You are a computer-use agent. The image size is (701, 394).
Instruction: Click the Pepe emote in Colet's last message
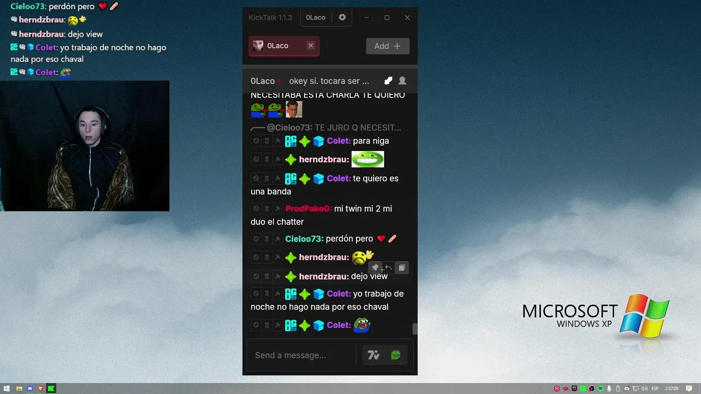click(362, 325)
